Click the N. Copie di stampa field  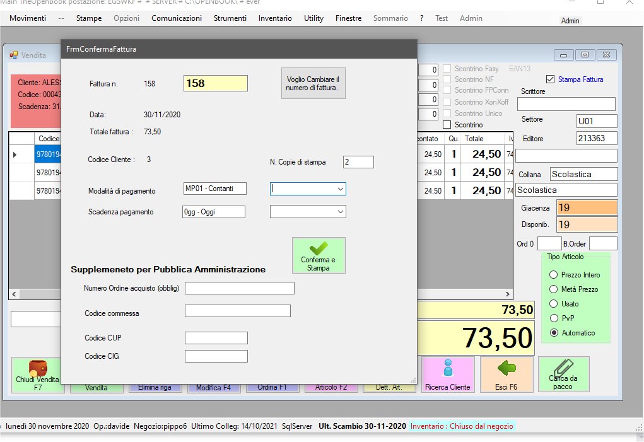(358, 162)
